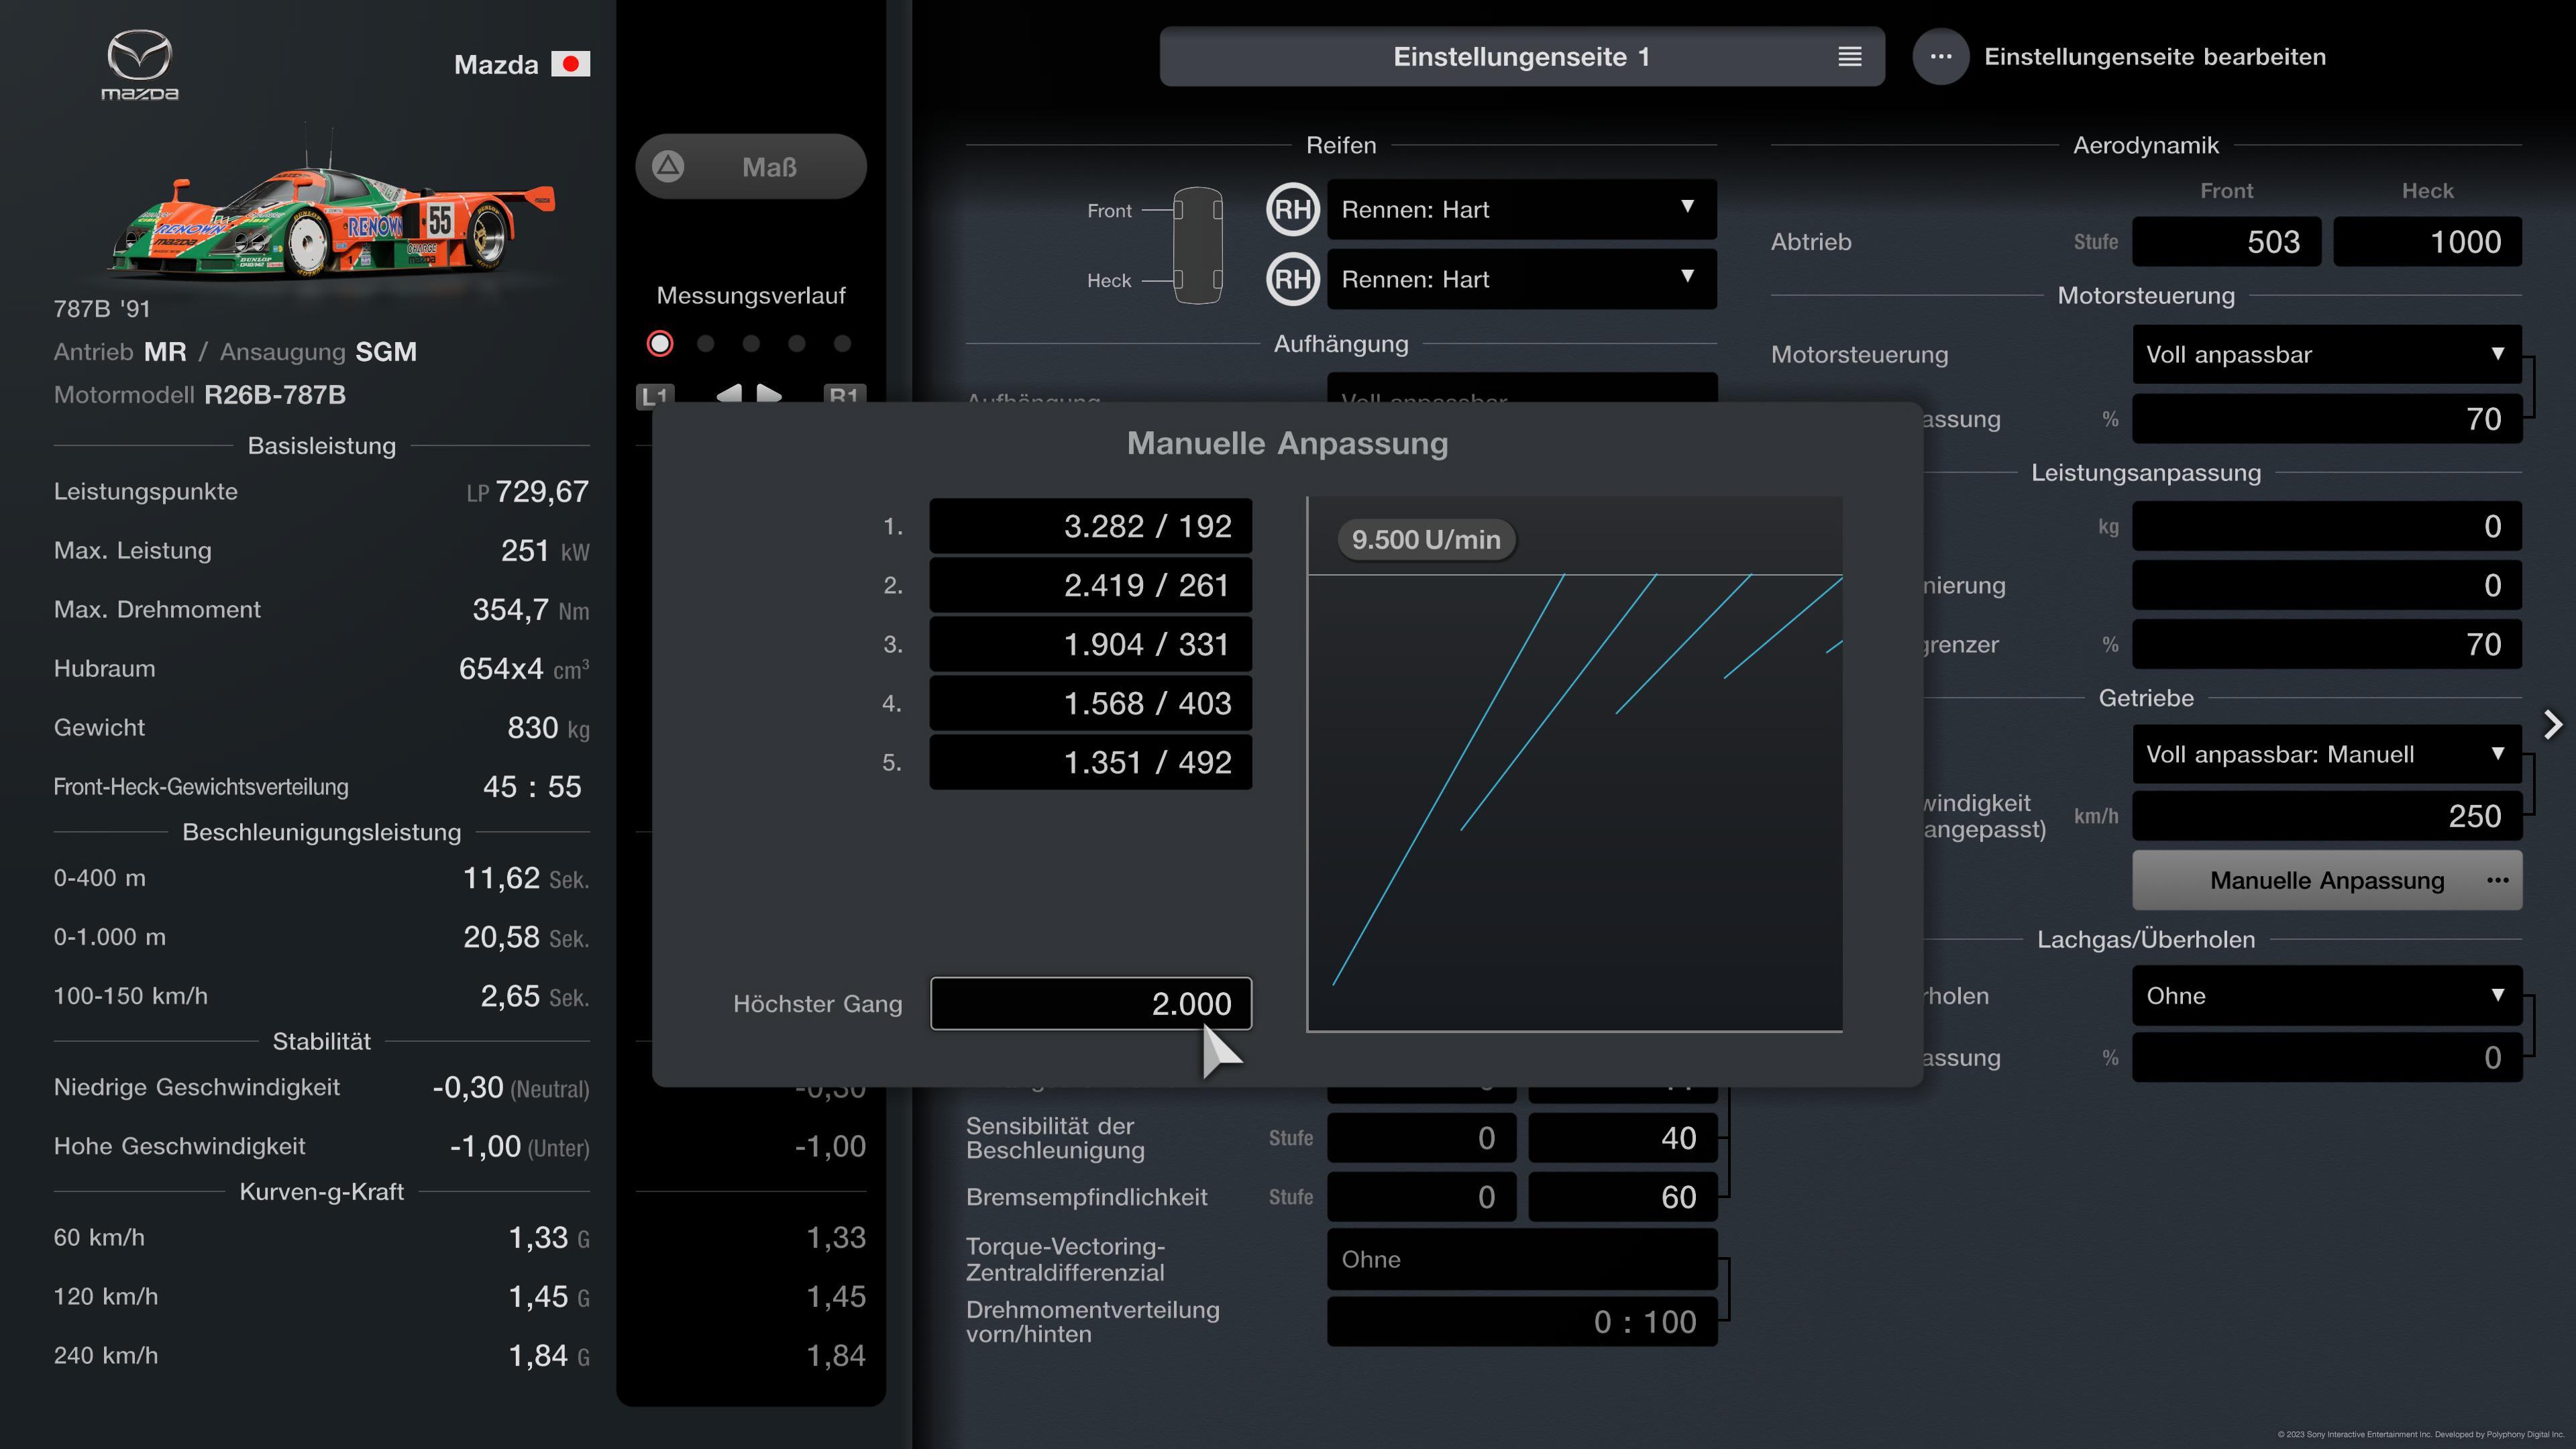2576x1449 pixels.
Task: Click the car top-view tire diagram
Action: coord(1197,245)
